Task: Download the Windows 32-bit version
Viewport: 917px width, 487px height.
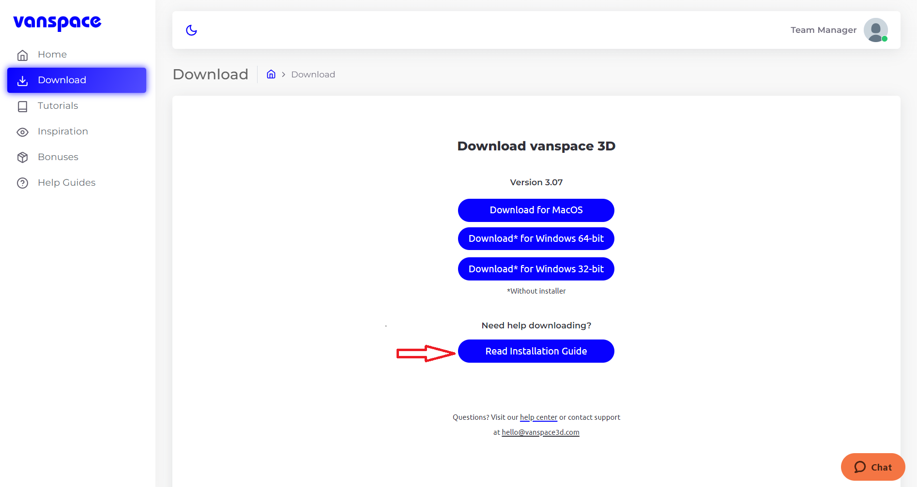Action: 536,269
